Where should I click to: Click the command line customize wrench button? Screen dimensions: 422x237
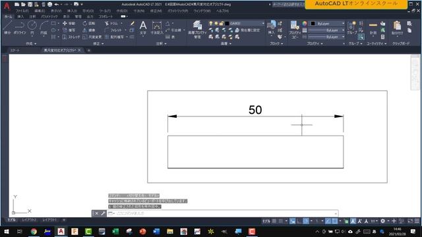click(103, 213)
